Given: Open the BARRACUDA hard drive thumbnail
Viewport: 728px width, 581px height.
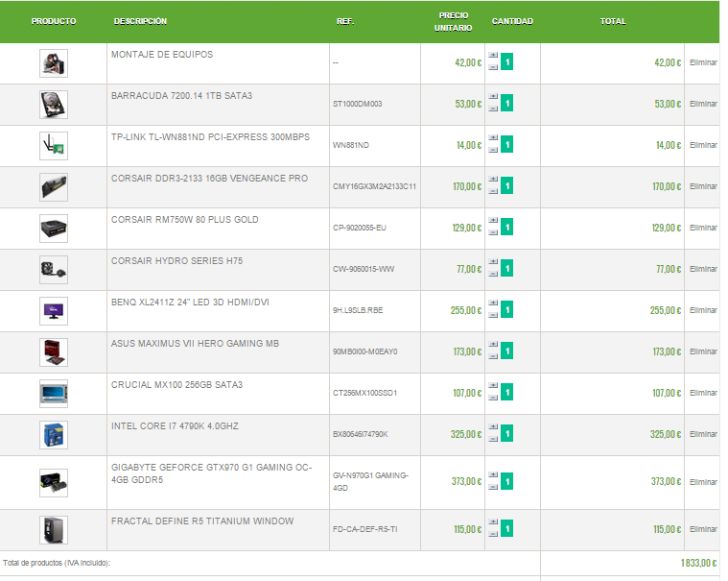Looking at the screenshot, I should [54, 105].
